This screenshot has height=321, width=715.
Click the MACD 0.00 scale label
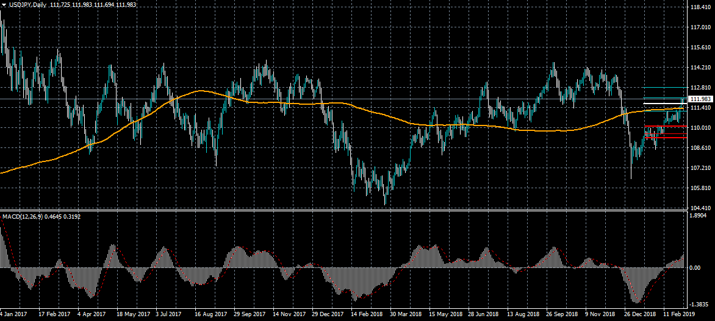coord(694,267)
